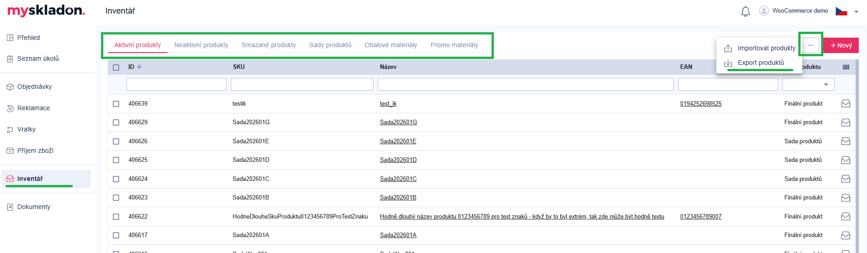The image size is (867, 253).
Task: Click the SKU column header
Action: (x=239, y=67)
